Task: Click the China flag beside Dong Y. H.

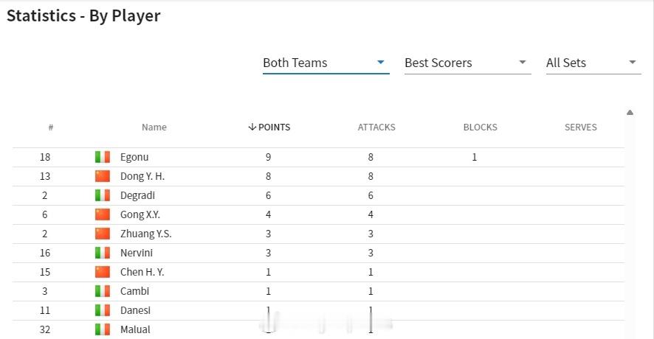Action: (x=103, y=176)
